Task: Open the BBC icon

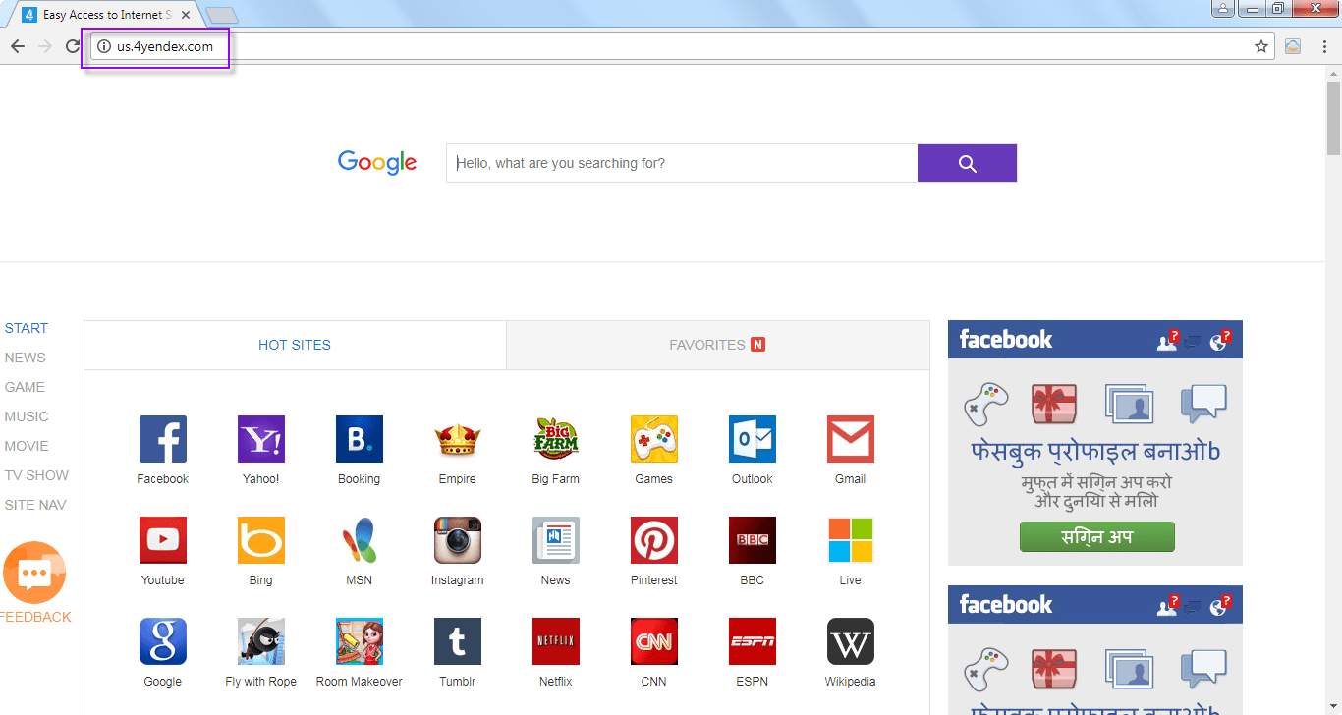Action: click(753, 540)
